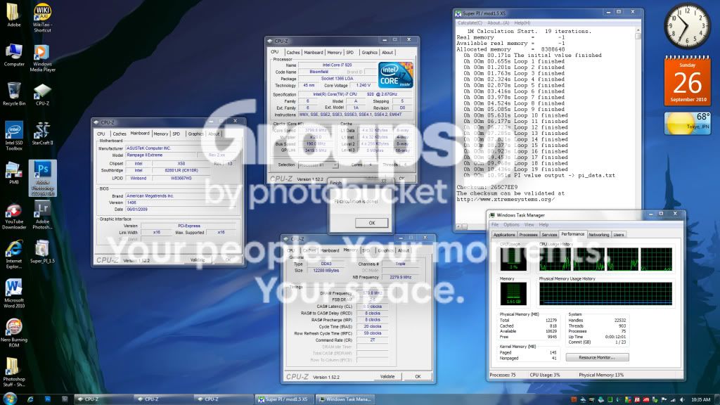Select the Memory tab in mainboard CPU-Z window
This screenshot has width=720, height=405.
click(x=161, y=134)
